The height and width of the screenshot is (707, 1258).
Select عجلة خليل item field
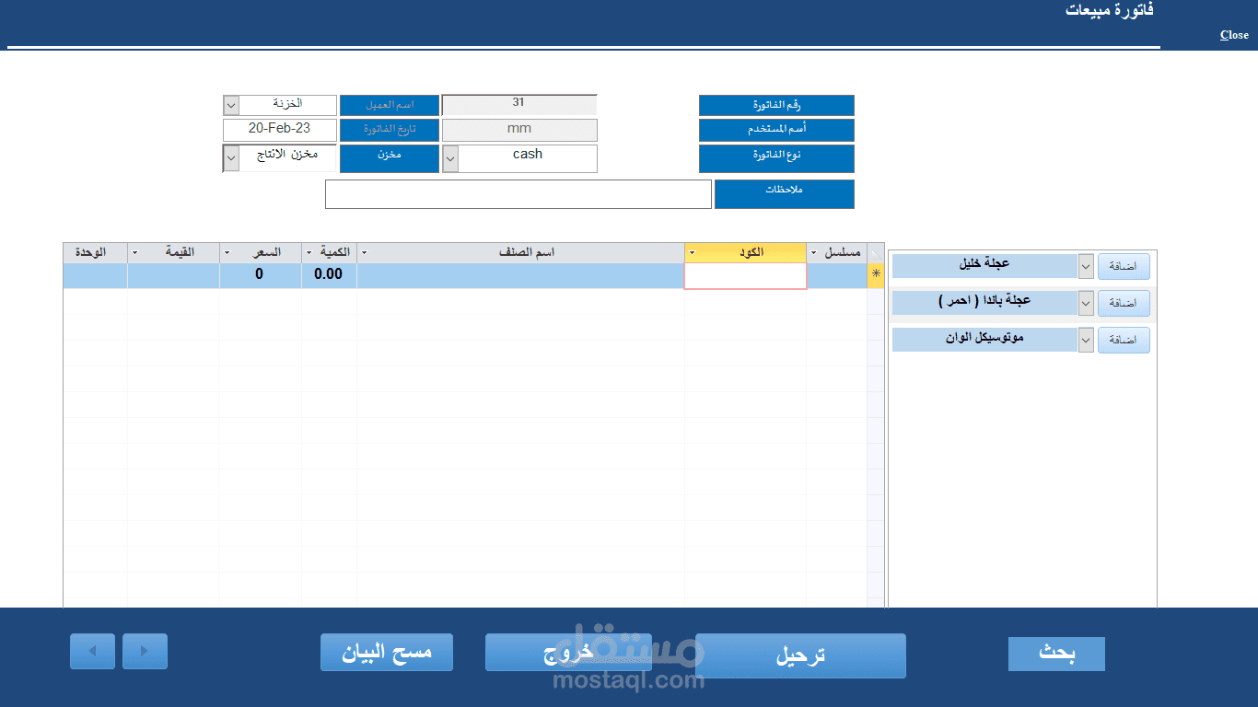(x=984, y=266)
